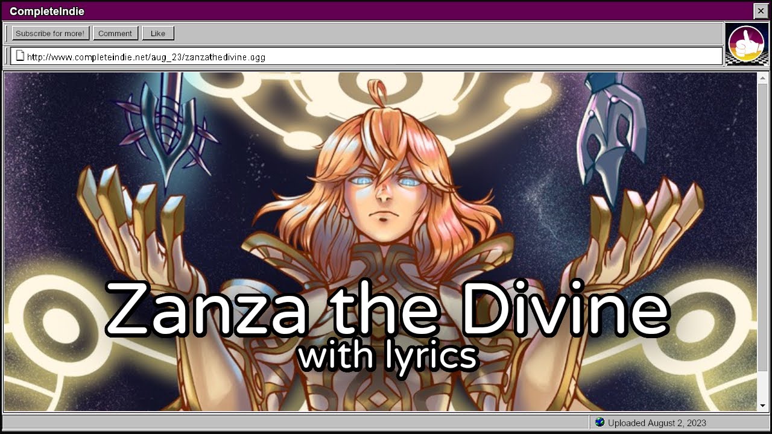Click the scrollbar down arrow
Viewport: 772px width, 434px height.
point(763,405)
